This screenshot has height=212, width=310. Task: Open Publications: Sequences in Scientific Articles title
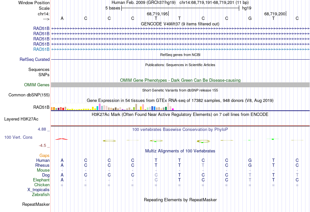tap(180, 65)
